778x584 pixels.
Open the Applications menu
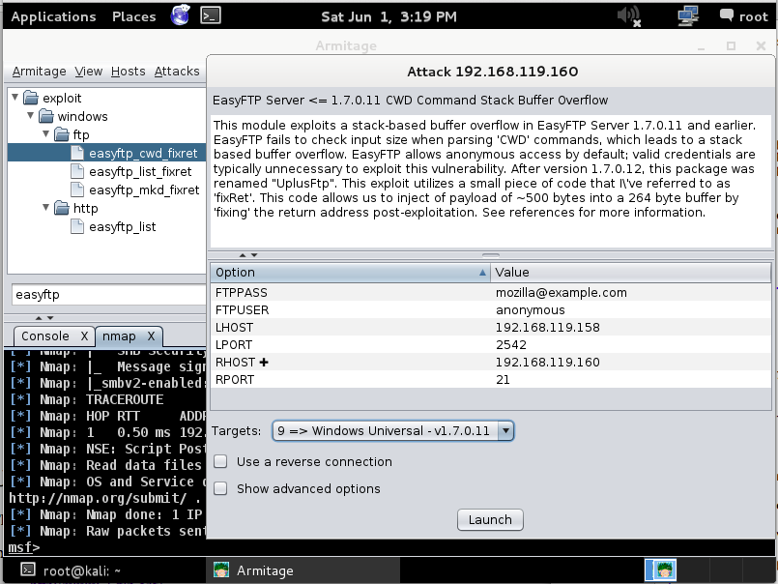(x=53, y=16)
